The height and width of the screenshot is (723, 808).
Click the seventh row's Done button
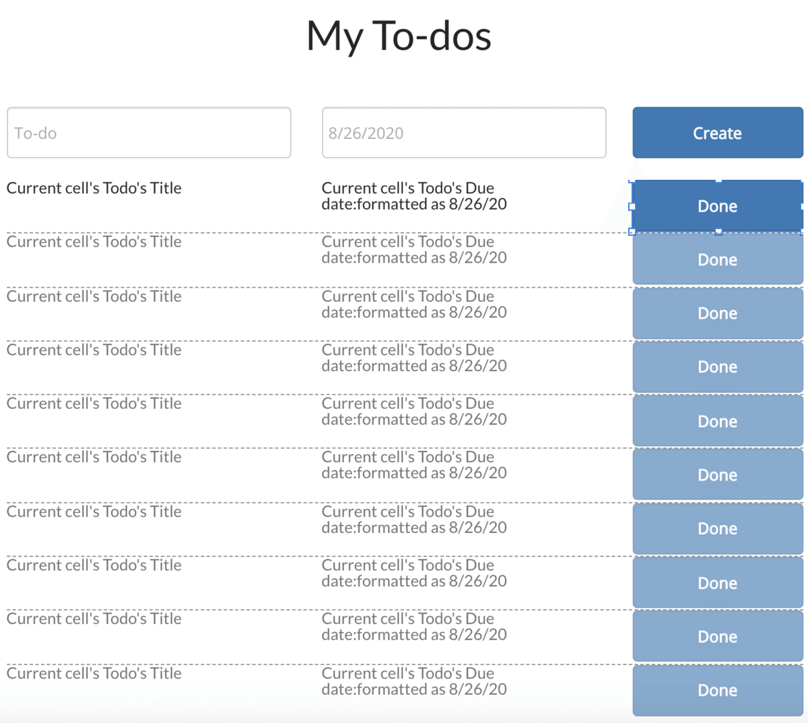click(717, 529)
